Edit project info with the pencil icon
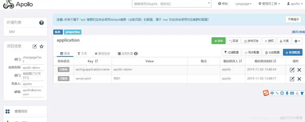This screenshot has width=305, height=122. pos(35,46)
